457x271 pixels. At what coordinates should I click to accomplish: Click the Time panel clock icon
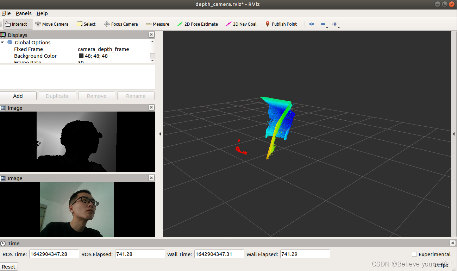click(3, 243)
